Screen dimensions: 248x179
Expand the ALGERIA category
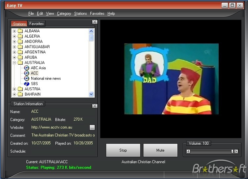pos(15,36)
